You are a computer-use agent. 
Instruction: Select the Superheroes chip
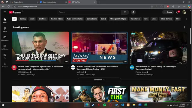tap(135, 19)
